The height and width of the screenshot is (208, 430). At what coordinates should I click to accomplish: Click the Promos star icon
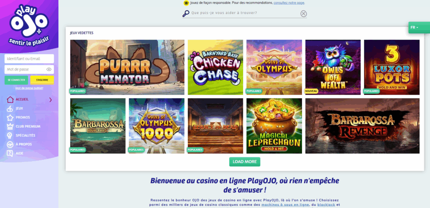click(x=10, y=118)
